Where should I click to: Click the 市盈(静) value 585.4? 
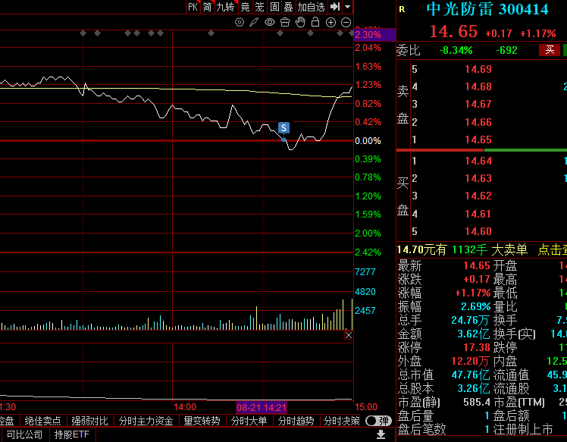pyautogui.click(x=476, y=403)
